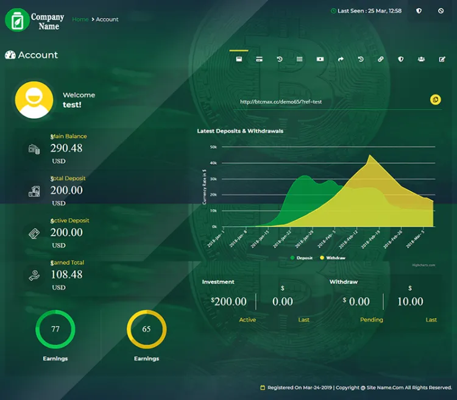This screenshot has height=400, width=457.
Task: Click the edit pencil icon in navigation row
Action: click(x=442, y=59)
